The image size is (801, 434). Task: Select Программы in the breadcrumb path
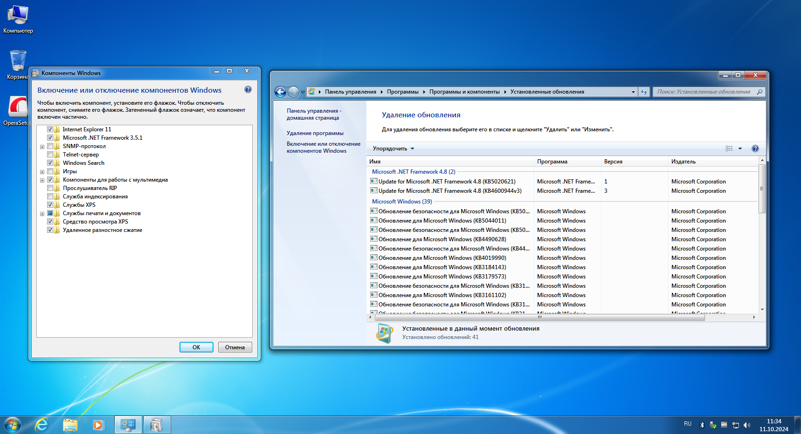[x=402, y=92]
